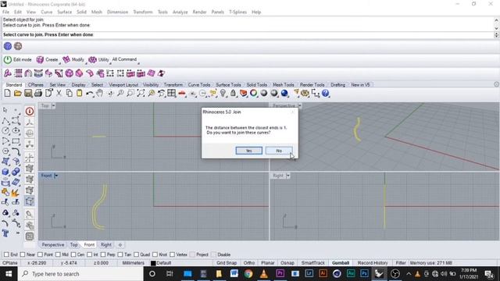Click the Undo arrow icon
Screen dimensions: 500x281
click(90, 94)
